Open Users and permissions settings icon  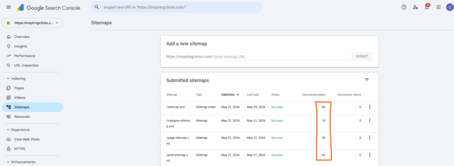(415, 7)
